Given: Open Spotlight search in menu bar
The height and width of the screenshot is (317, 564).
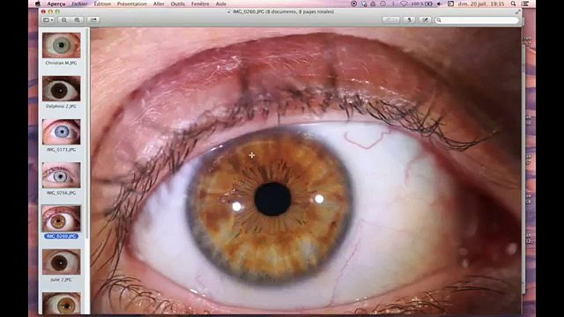Looking at the screenshot, I should (513, 4).
